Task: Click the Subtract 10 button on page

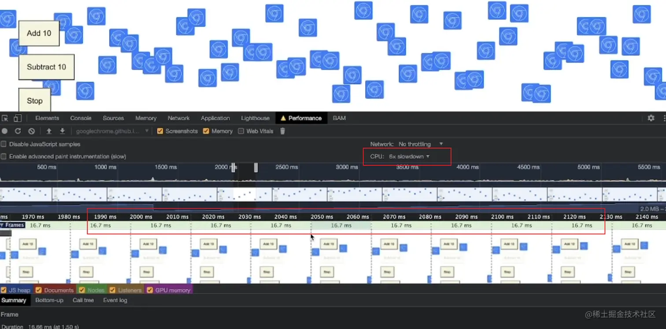Action: 46,67
